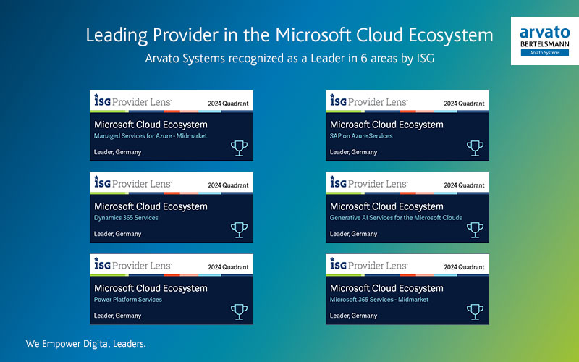
Task: Click ISG Provider Lens logo on Managed Services badge
Action: (133, 101)
